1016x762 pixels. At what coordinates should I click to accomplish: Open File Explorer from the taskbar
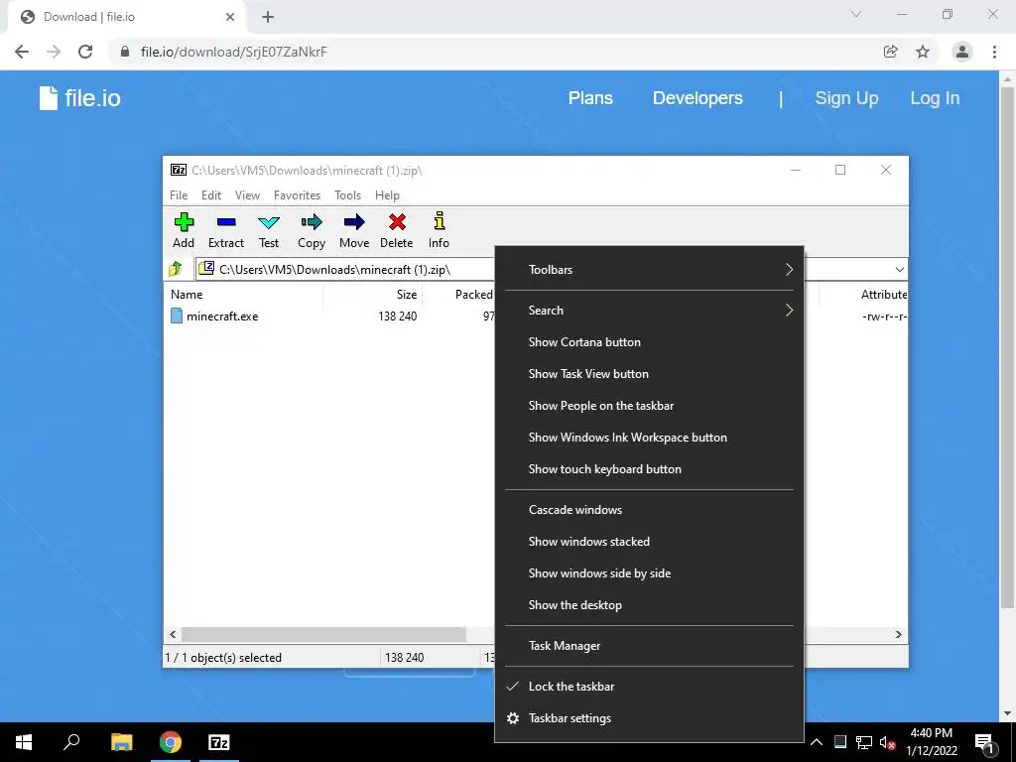(x=121, y=742)
